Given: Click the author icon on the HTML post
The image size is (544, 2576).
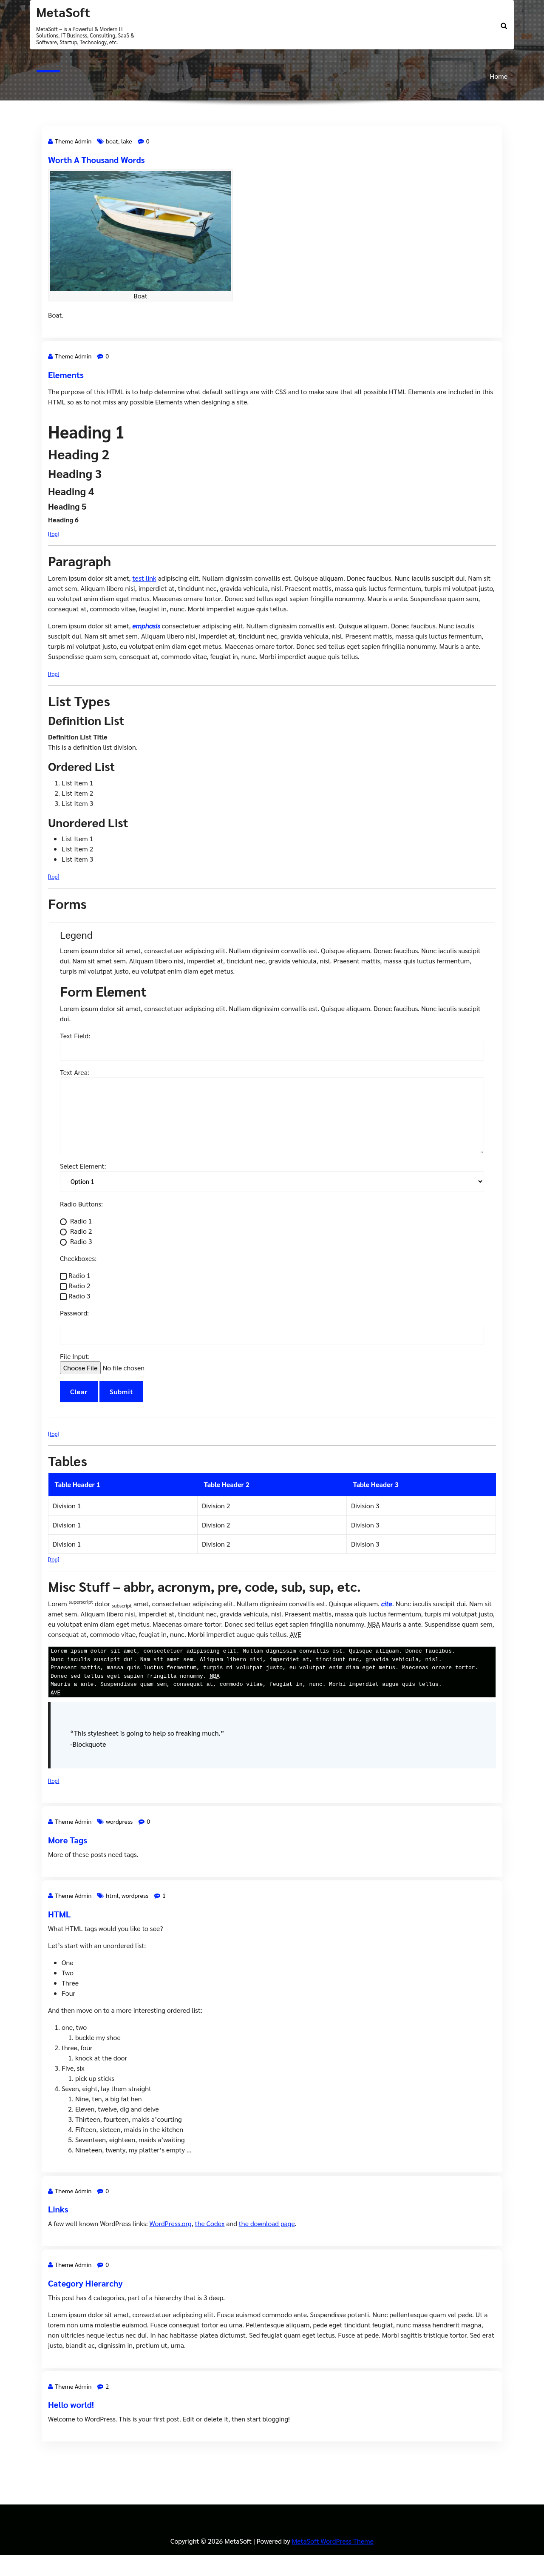Looking at the screenshot, I should click(51, 1896).
